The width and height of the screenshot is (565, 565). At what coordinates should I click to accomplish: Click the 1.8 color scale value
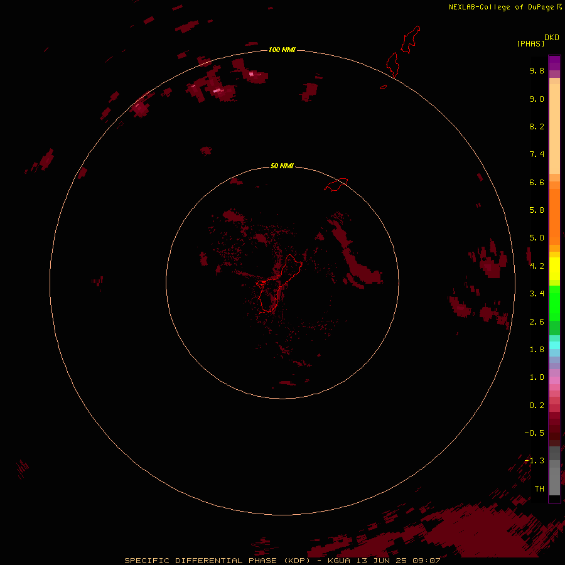(x=537, y=350)
